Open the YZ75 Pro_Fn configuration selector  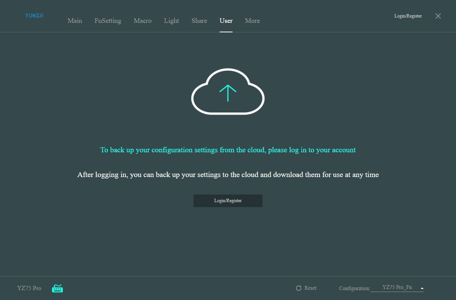pos(397,287)
